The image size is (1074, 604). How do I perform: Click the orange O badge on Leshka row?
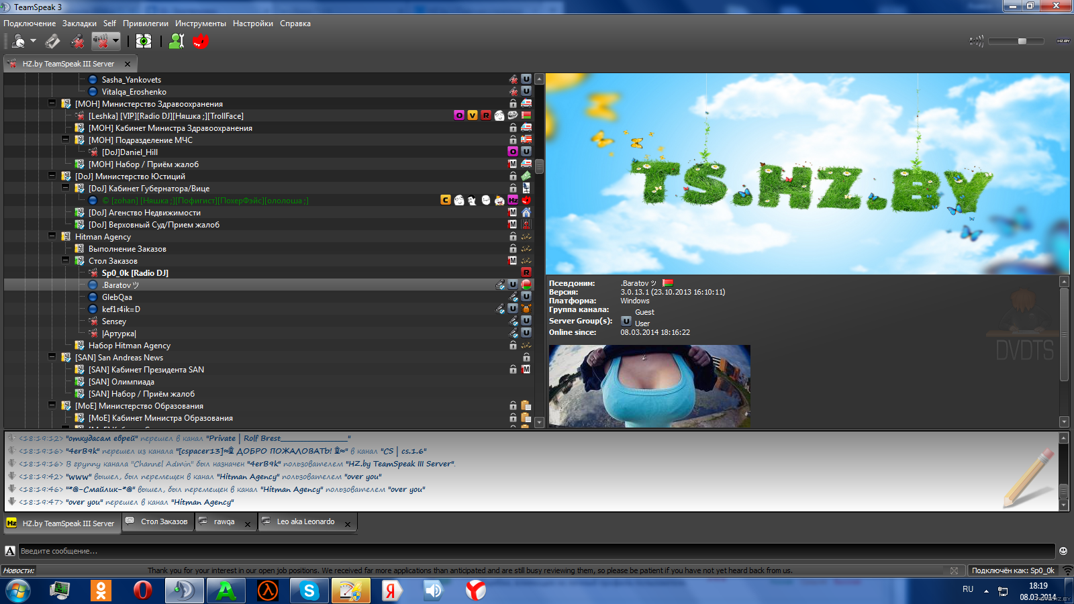[x=459, y=115]
